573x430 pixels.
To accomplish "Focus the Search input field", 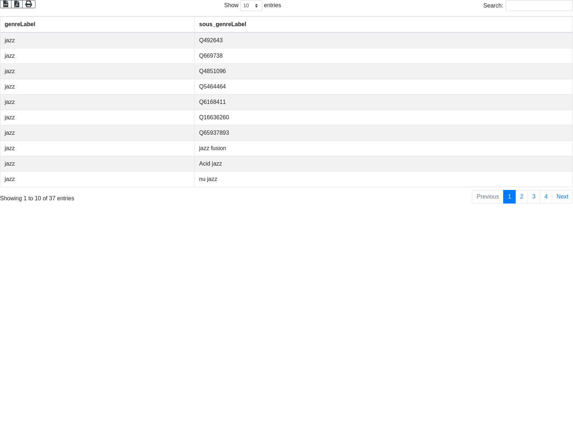I will point(539,6).
